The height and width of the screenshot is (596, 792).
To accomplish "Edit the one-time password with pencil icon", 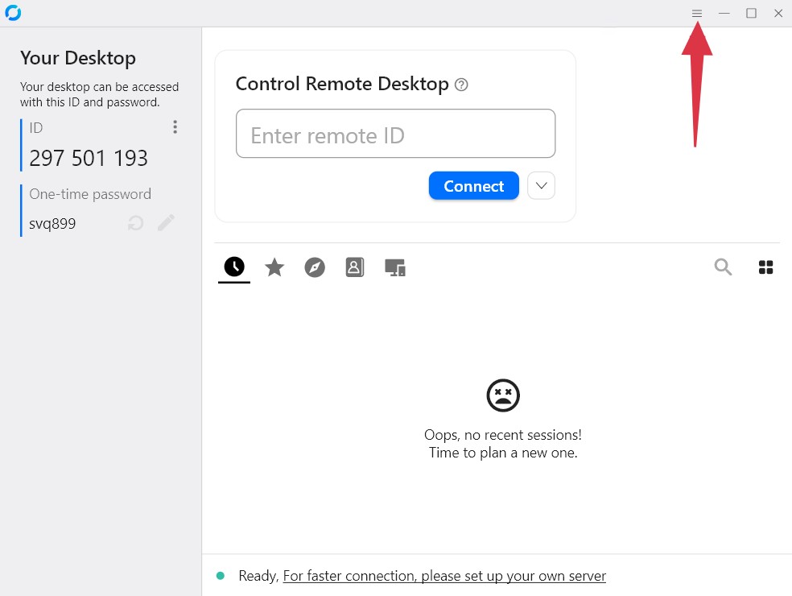I will 166,223.
